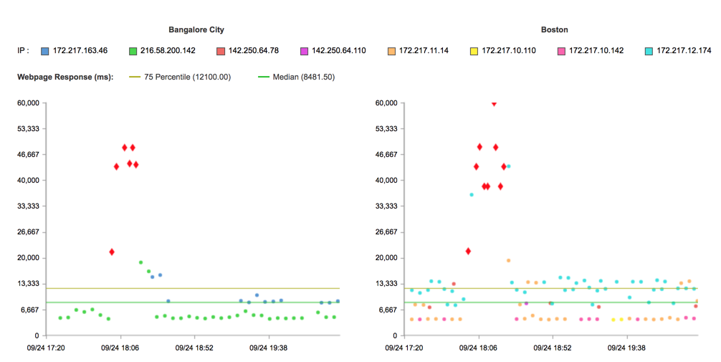721x362 pixels.
Task: Select the 172.217.11.14 legend label
Action: pyautogui.click(x=424, y=51)
